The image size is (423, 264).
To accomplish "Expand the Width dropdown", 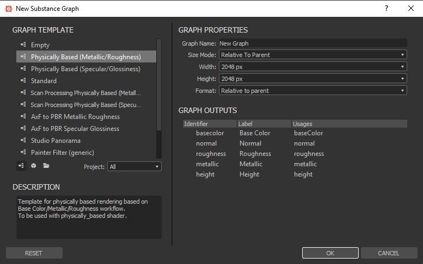I will (312, 67).
